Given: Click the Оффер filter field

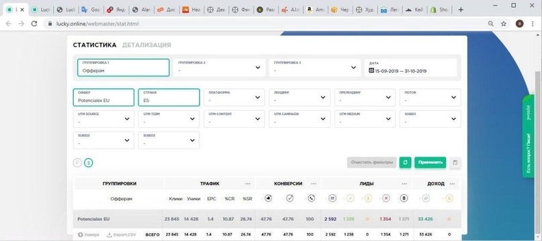Looking at the screenshot, I should tap(103, 97).
